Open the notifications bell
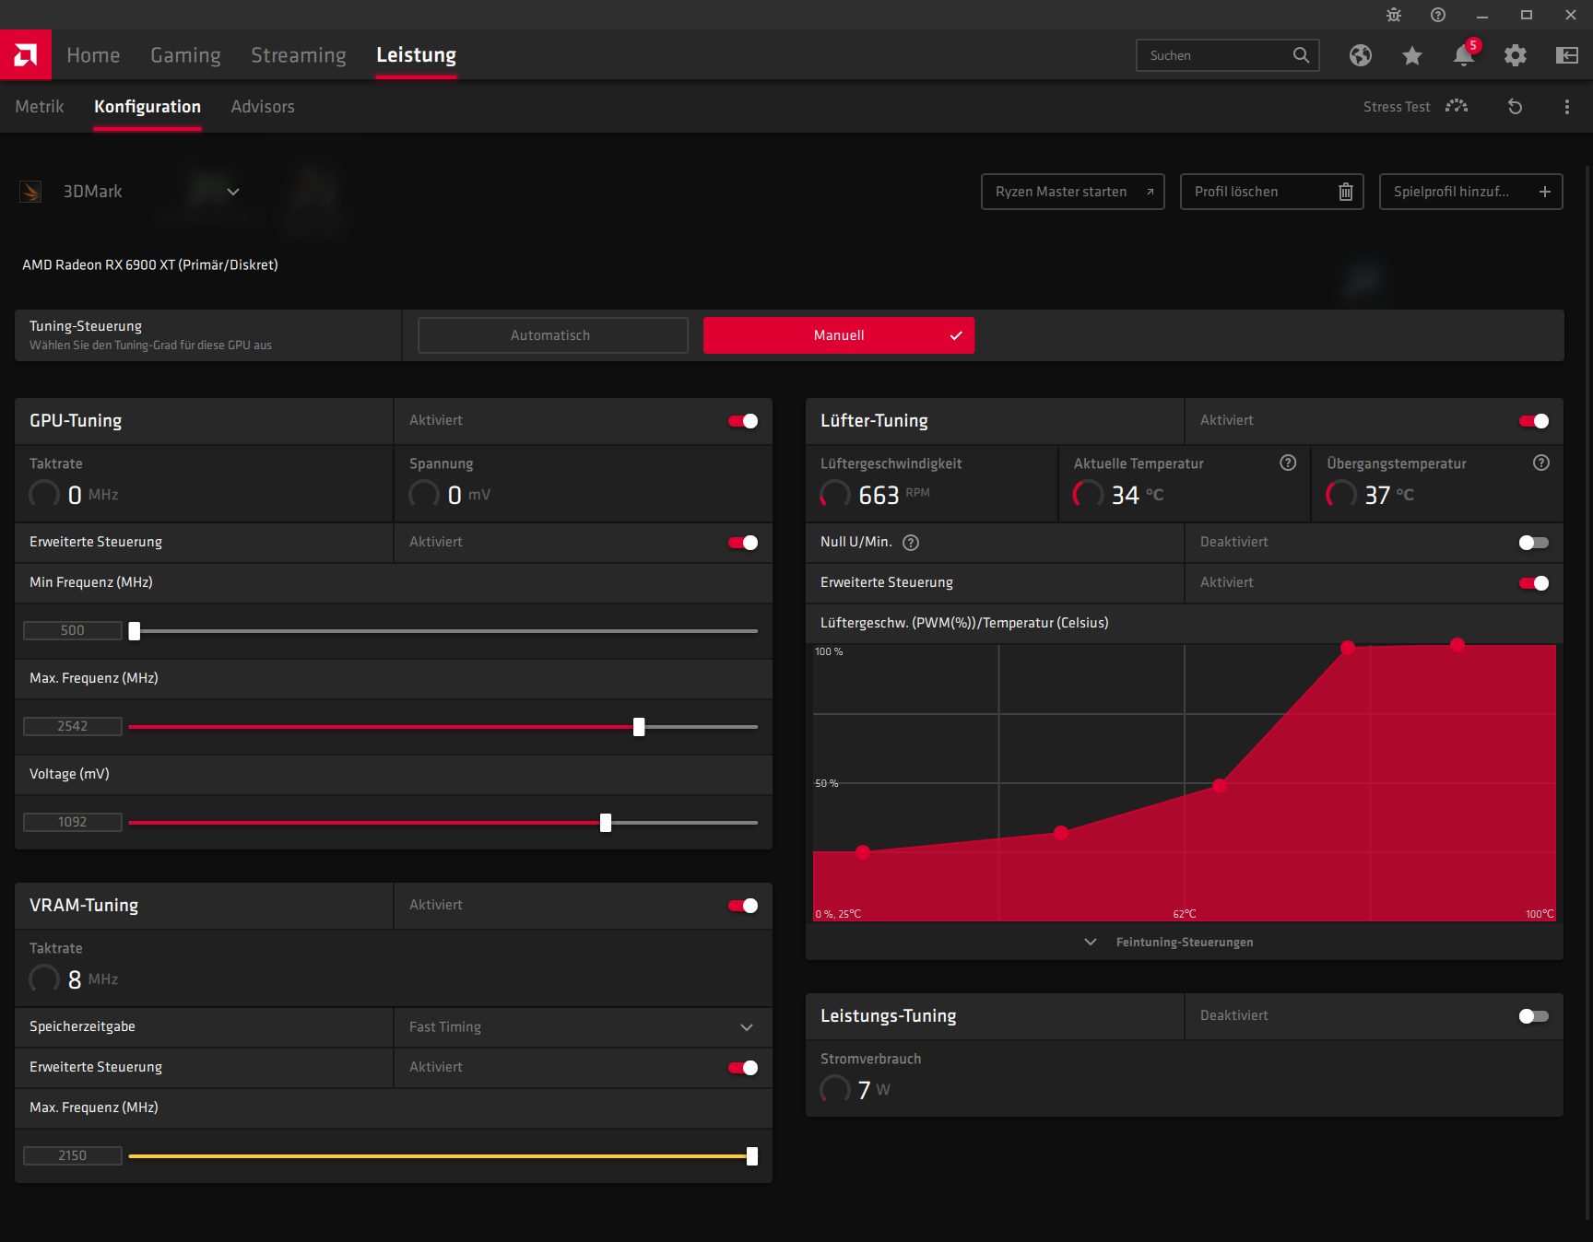This screenshot has width=1593, height=1242. [1464, 54]
